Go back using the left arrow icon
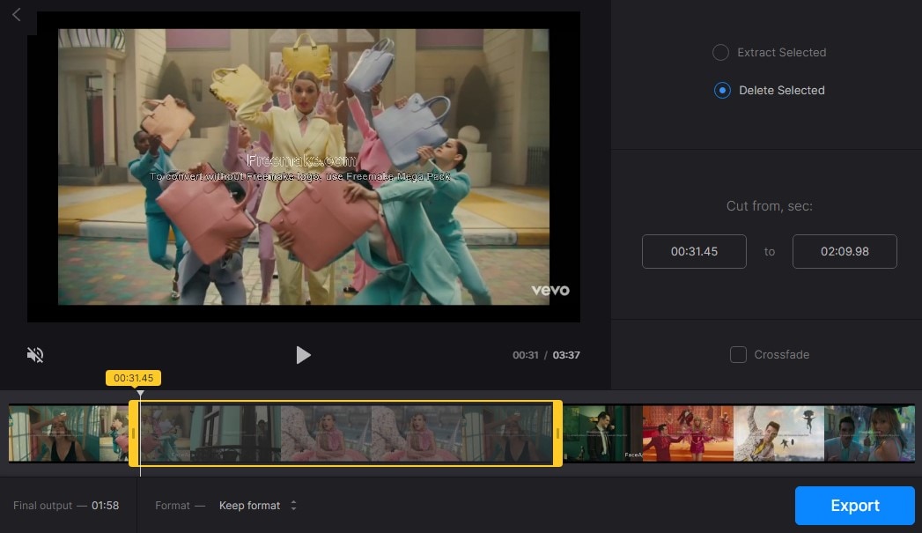922x533 pixels. tap(17, 15)
